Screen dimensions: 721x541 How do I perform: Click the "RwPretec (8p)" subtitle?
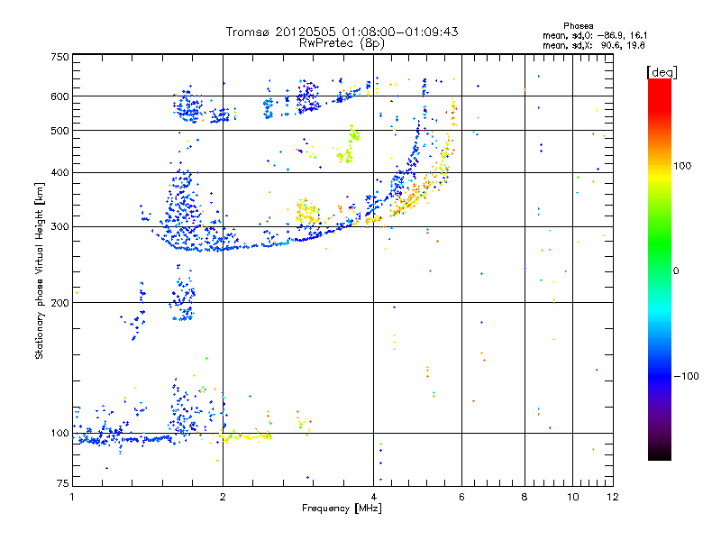[342, 43]
